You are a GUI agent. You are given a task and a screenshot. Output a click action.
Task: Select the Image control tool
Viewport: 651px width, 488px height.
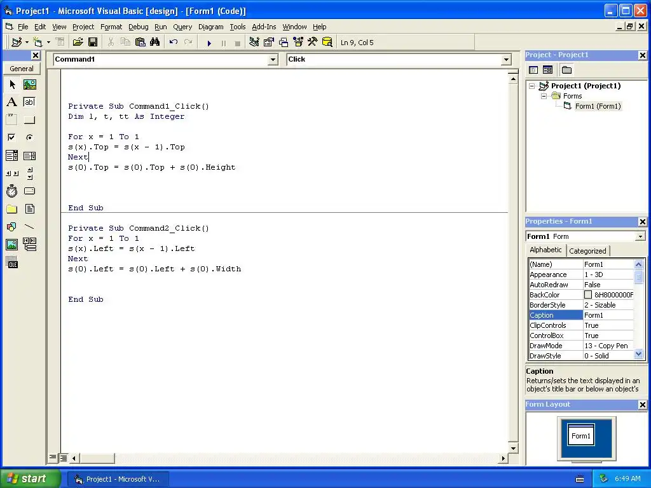pyautogui.click(x=12, y=245)
